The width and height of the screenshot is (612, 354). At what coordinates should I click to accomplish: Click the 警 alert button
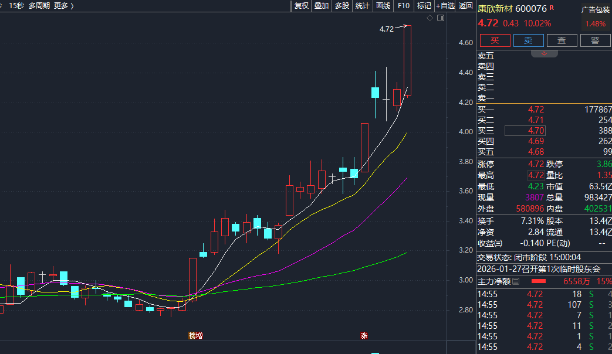(x=595, y=40)
